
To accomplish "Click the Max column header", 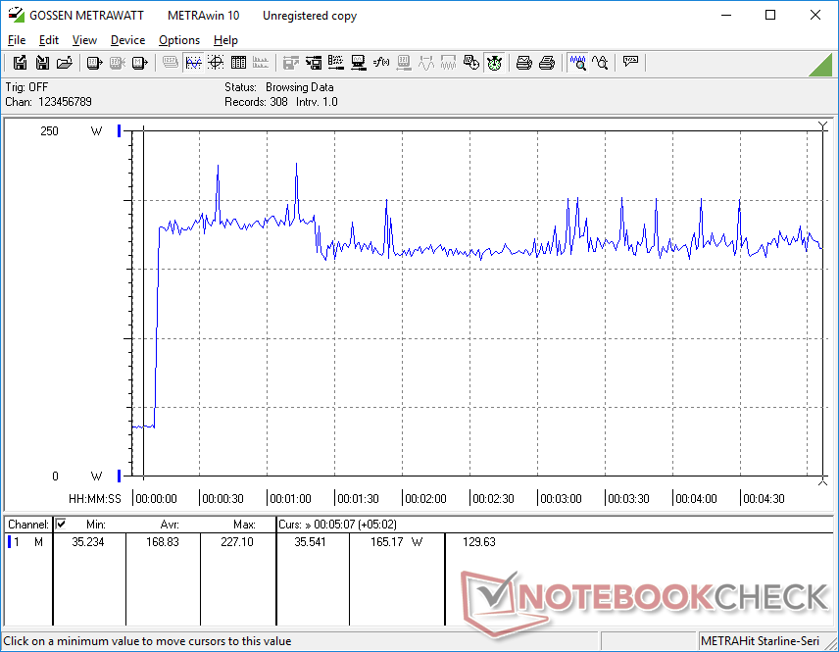I will pos(244,525).
